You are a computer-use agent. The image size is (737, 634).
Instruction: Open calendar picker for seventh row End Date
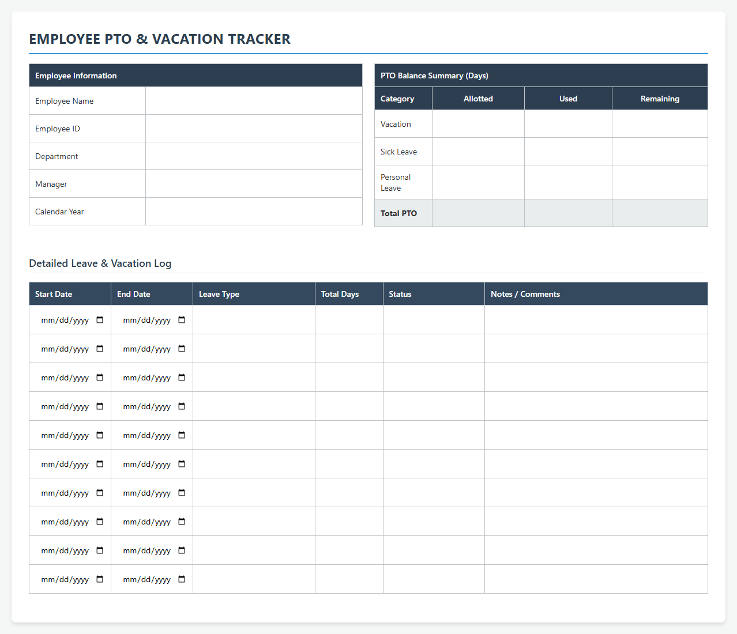pyautogui.click(x=182, y=493)
